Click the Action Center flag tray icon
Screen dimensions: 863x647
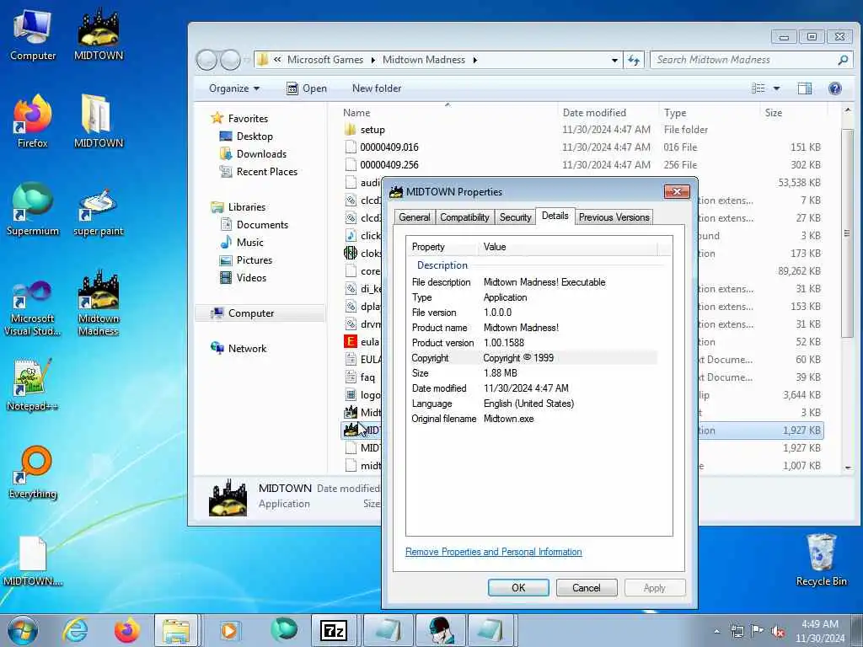click(x=758, y=631)
